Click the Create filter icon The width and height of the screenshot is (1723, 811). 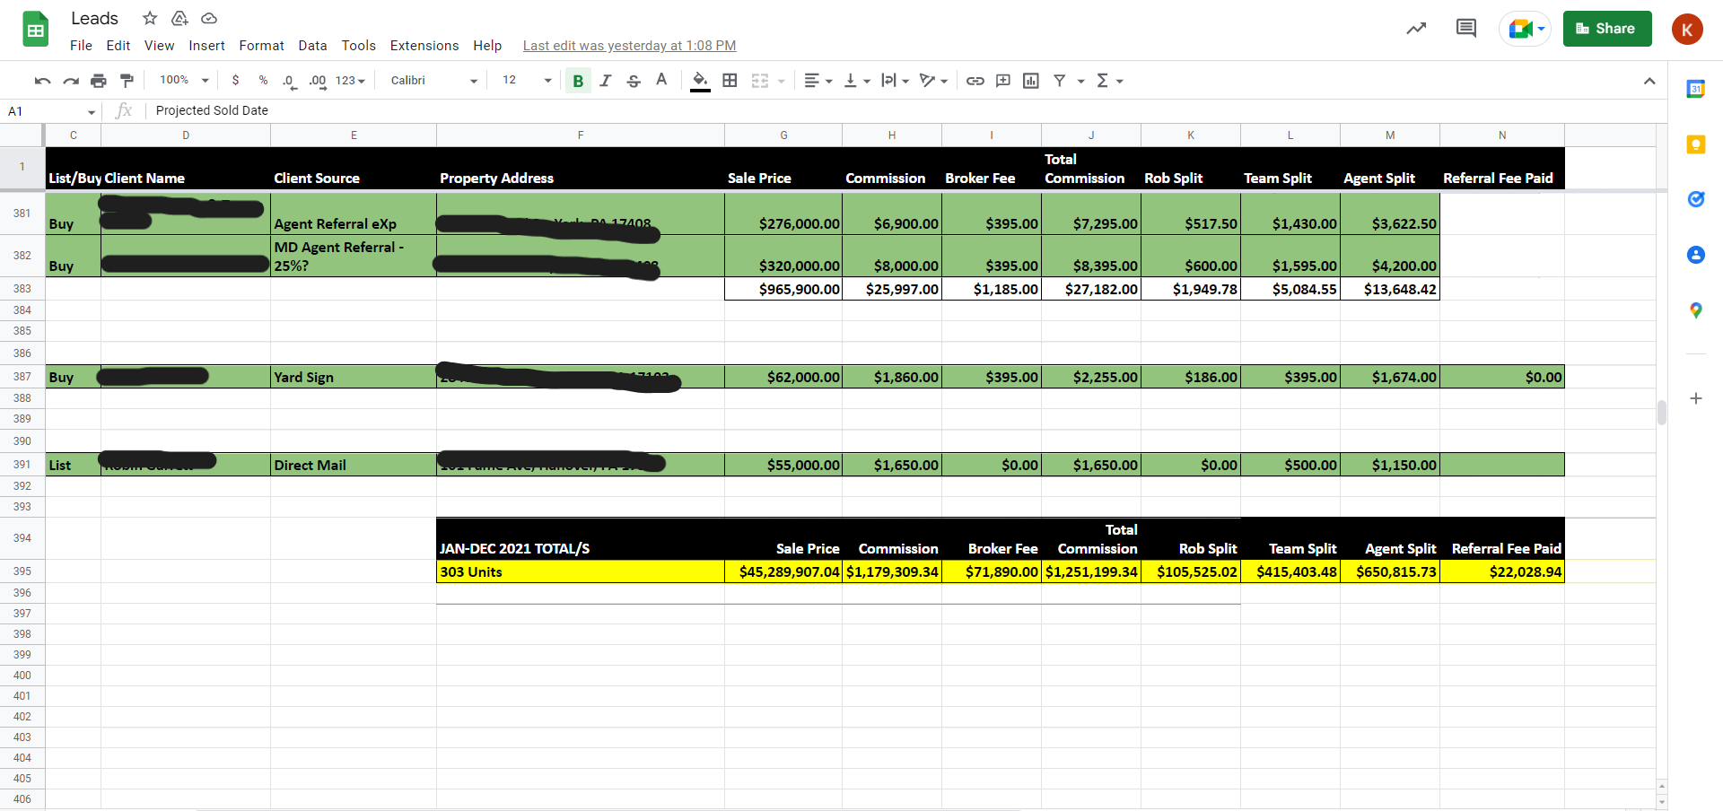tap(1060, 81)
